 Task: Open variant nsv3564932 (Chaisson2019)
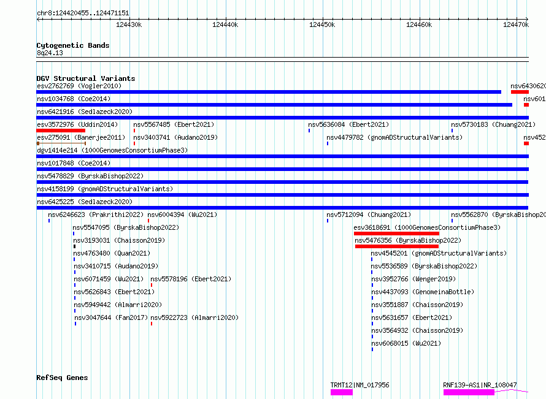click(417, 330)
